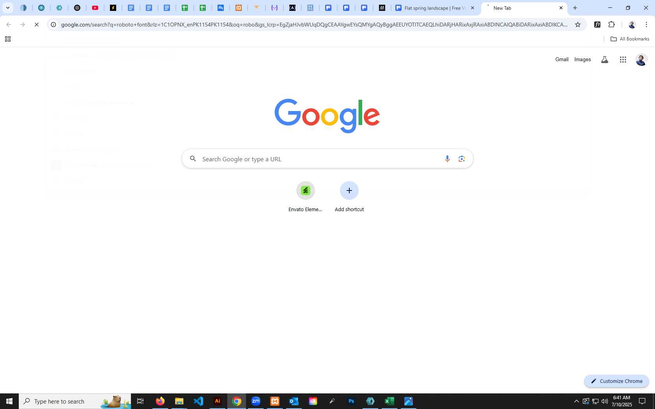Bookmark this tab with star icon
The image size is (655, 409).
pyautogui.click(x=578, y=25)
